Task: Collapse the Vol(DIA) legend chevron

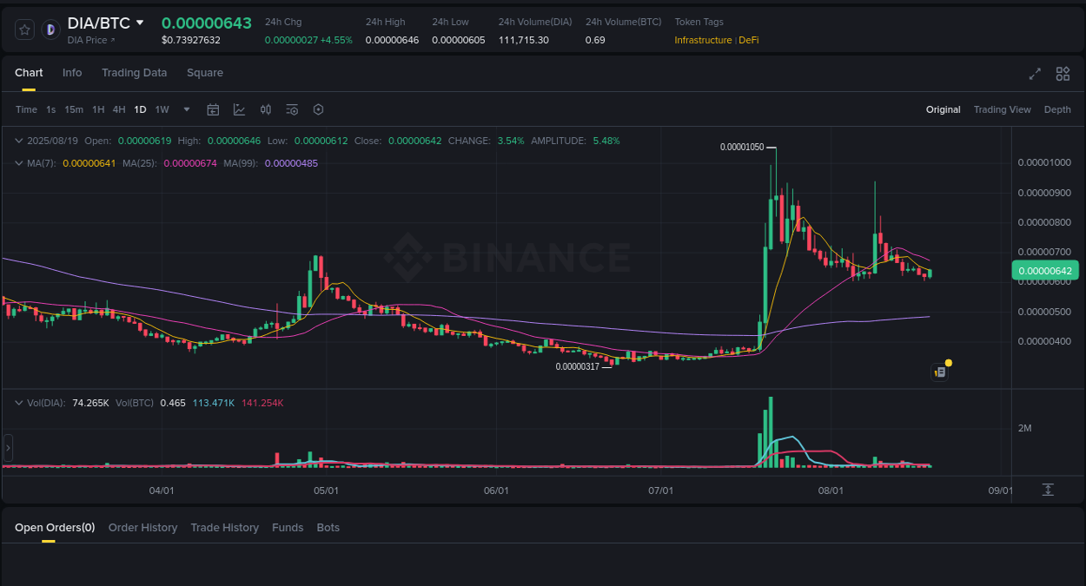Action: point(19,403)
